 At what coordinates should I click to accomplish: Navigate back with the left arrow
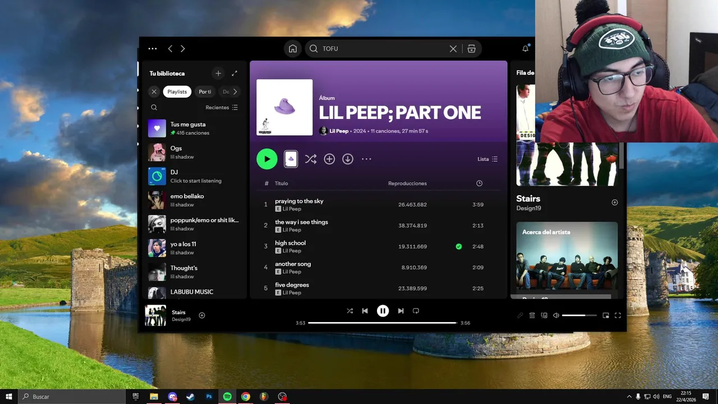pos(171,49)
